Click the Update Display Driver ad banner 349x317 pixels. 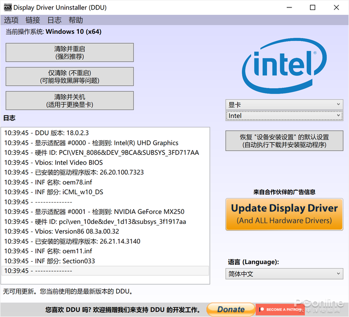(284, 214)
